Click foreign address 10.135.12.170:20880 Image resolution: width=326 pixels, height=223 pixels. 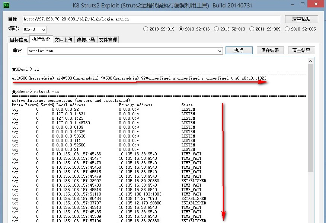click(x=140, y=203)
